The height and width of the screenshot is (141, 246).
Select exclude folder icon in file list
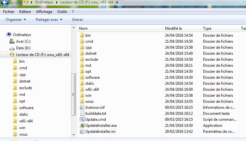coord(82,59)
